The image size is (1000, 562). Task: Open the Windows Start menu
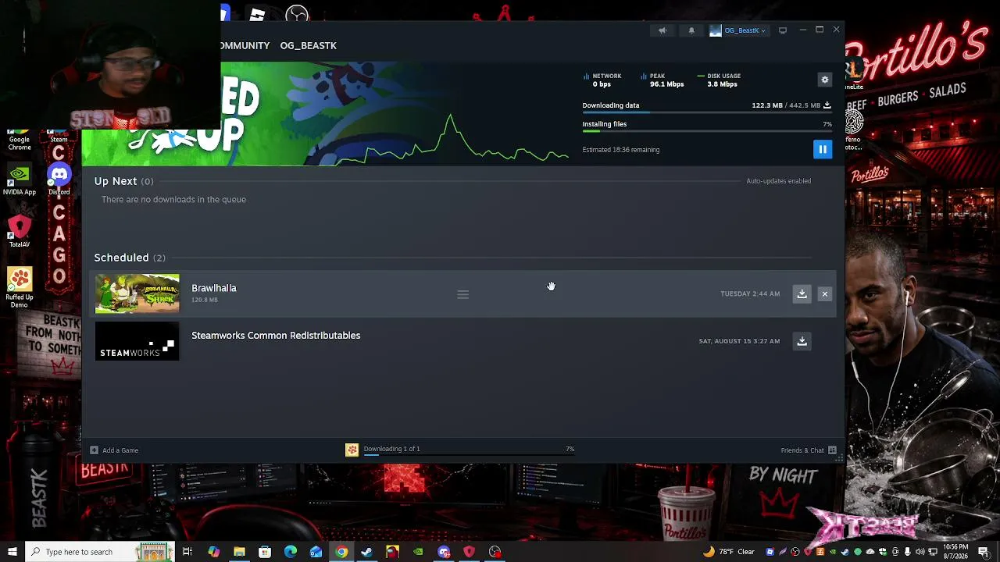coord(12,552)
